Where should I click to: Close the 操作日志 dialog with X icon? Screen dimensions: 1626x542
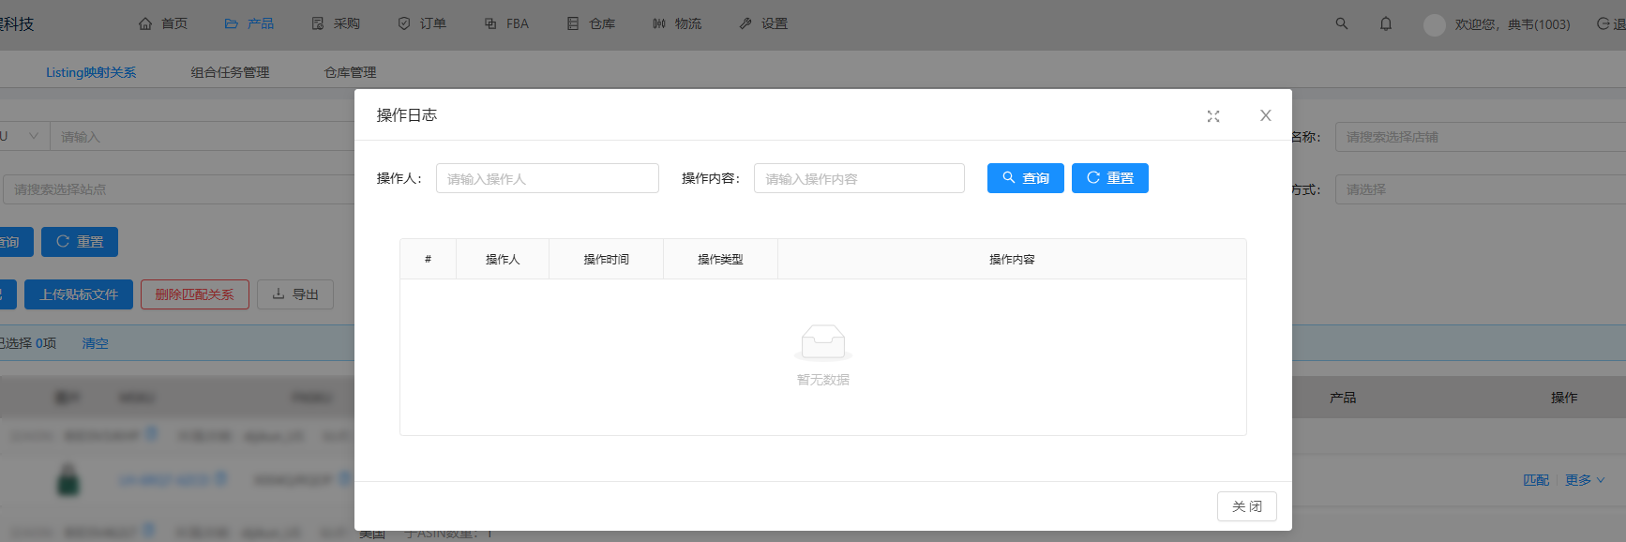pyautogui.click(x=1265, y=115)
